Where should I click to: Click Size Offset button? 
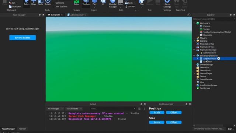[x=174, y=122]
